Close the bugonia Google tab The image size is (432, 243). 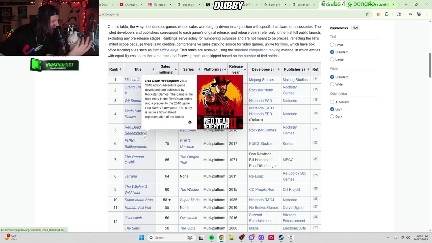tap(199, 5)
